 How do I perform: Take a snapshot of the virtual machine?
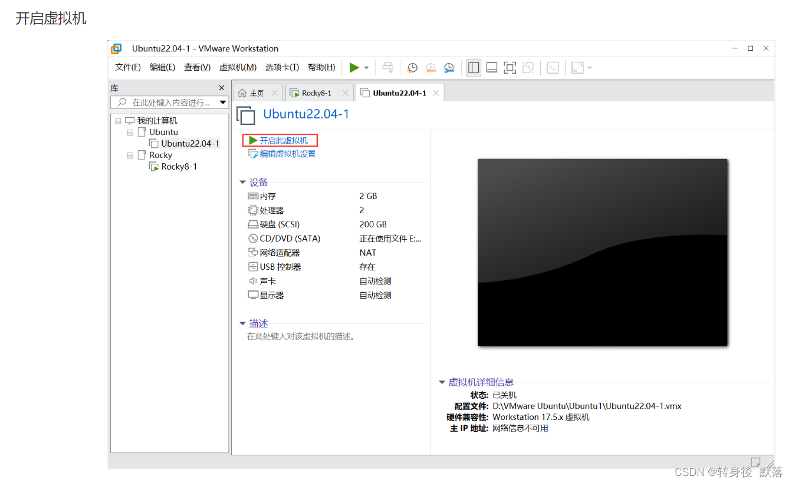pyautogui.click(x=412, y=67)
